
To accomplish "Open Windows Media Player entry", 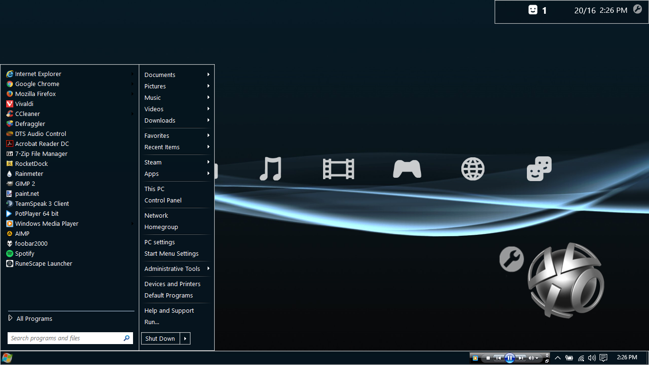I will pyautogui.click(x=69, y=223).
